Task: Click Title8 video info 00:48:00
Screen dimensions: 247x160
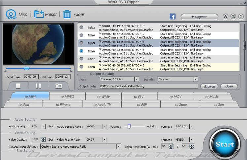Action: (122, 65)
